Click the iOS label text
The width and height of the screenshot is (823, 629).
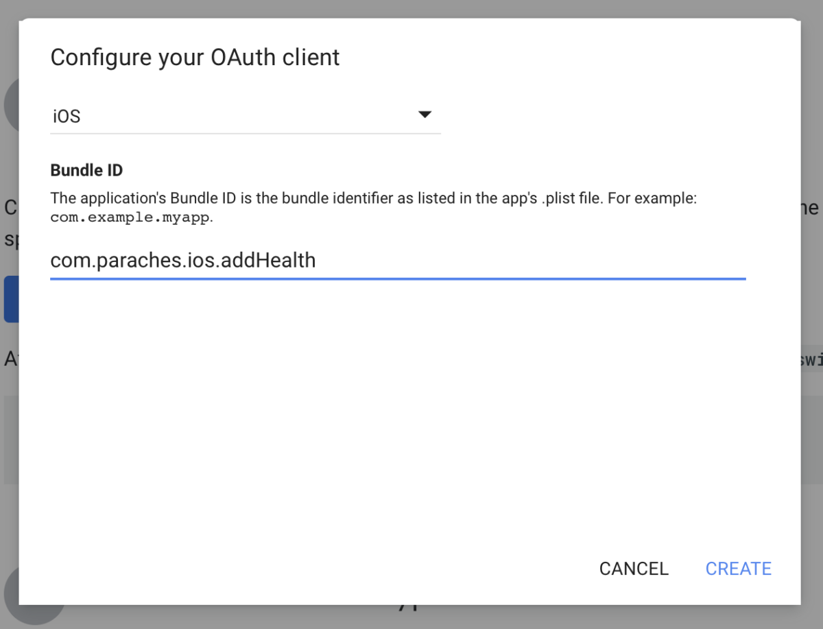67,115
